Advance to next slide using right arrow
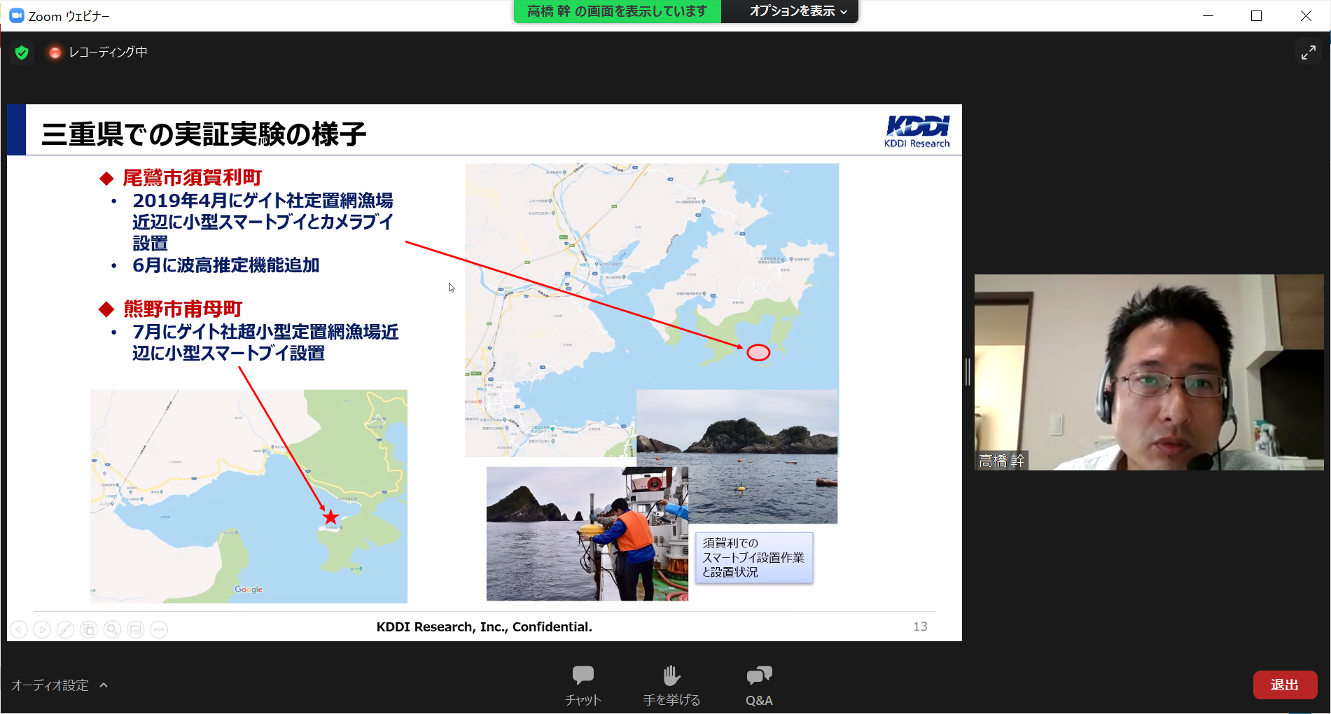This screenshot has width=1331, height=714. pyautogui.click(x=42, y=629)
